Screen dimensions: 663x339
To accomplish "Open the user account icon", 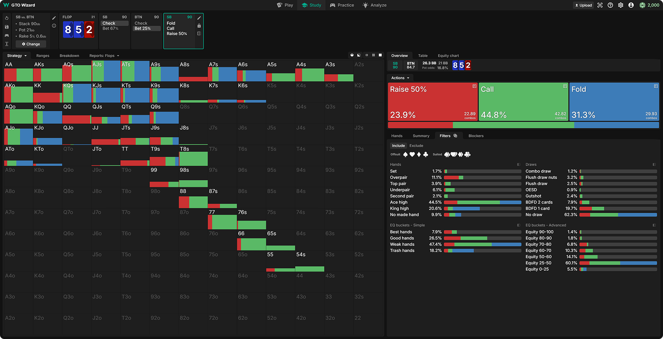I will pyautogui.click(x=631, y=5).
